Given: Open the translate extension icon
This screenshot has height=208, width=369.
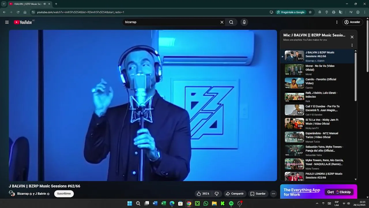Looking at the screenshot, I should click(340, 12).
